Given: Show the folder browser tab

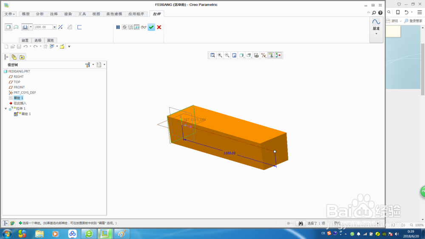Looking at the screenshot, I should tap(14, 57).
